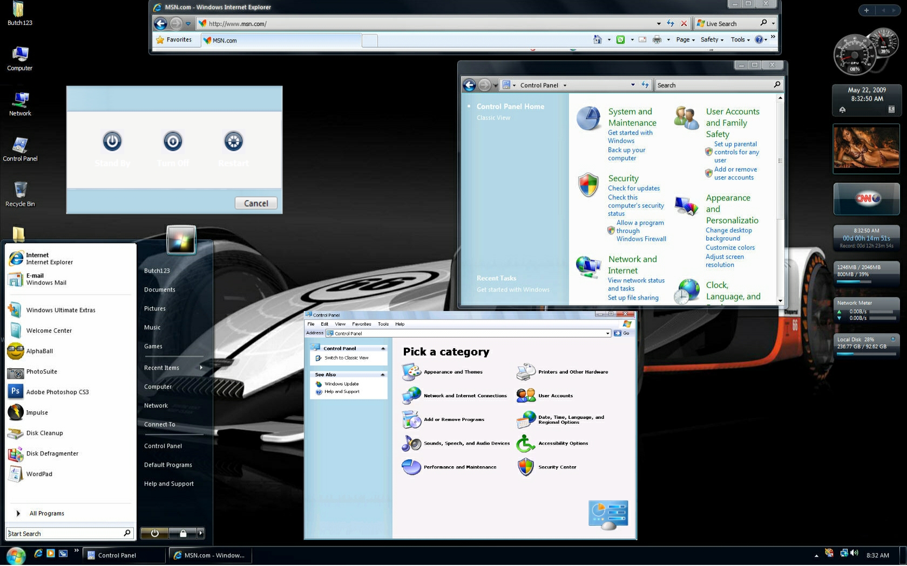Click the Sounds, Speech, and Audio Devices icon
The height and width of the screenshot is (566, 907).
(411, 443)
